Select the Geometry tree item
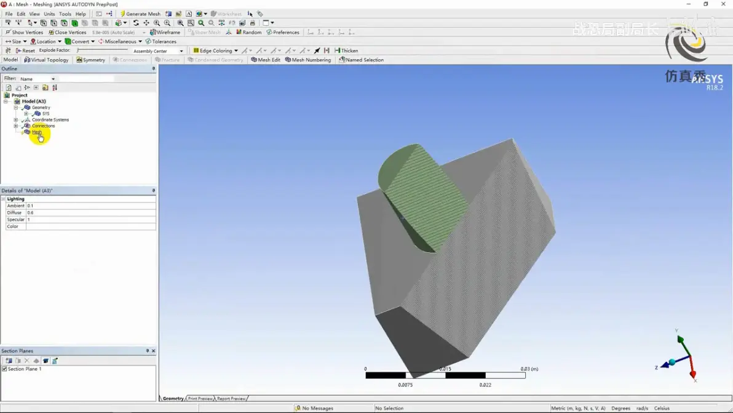The height and width of the screenshot is (413, 733). click(41, 108)
